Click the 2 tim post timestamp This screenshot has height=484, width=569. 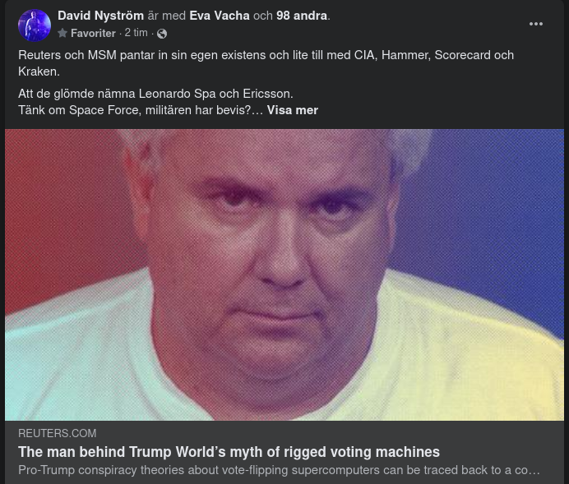click(x=136, y=33)
